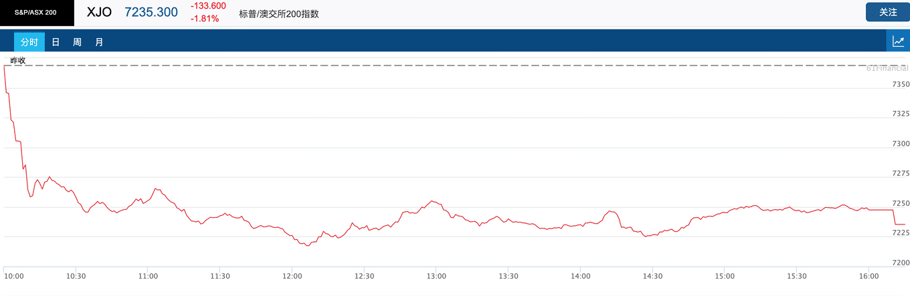This screenshot has height=296, width=910.
Task: Select the 日 daily chart tab
Action: point(56,42)
